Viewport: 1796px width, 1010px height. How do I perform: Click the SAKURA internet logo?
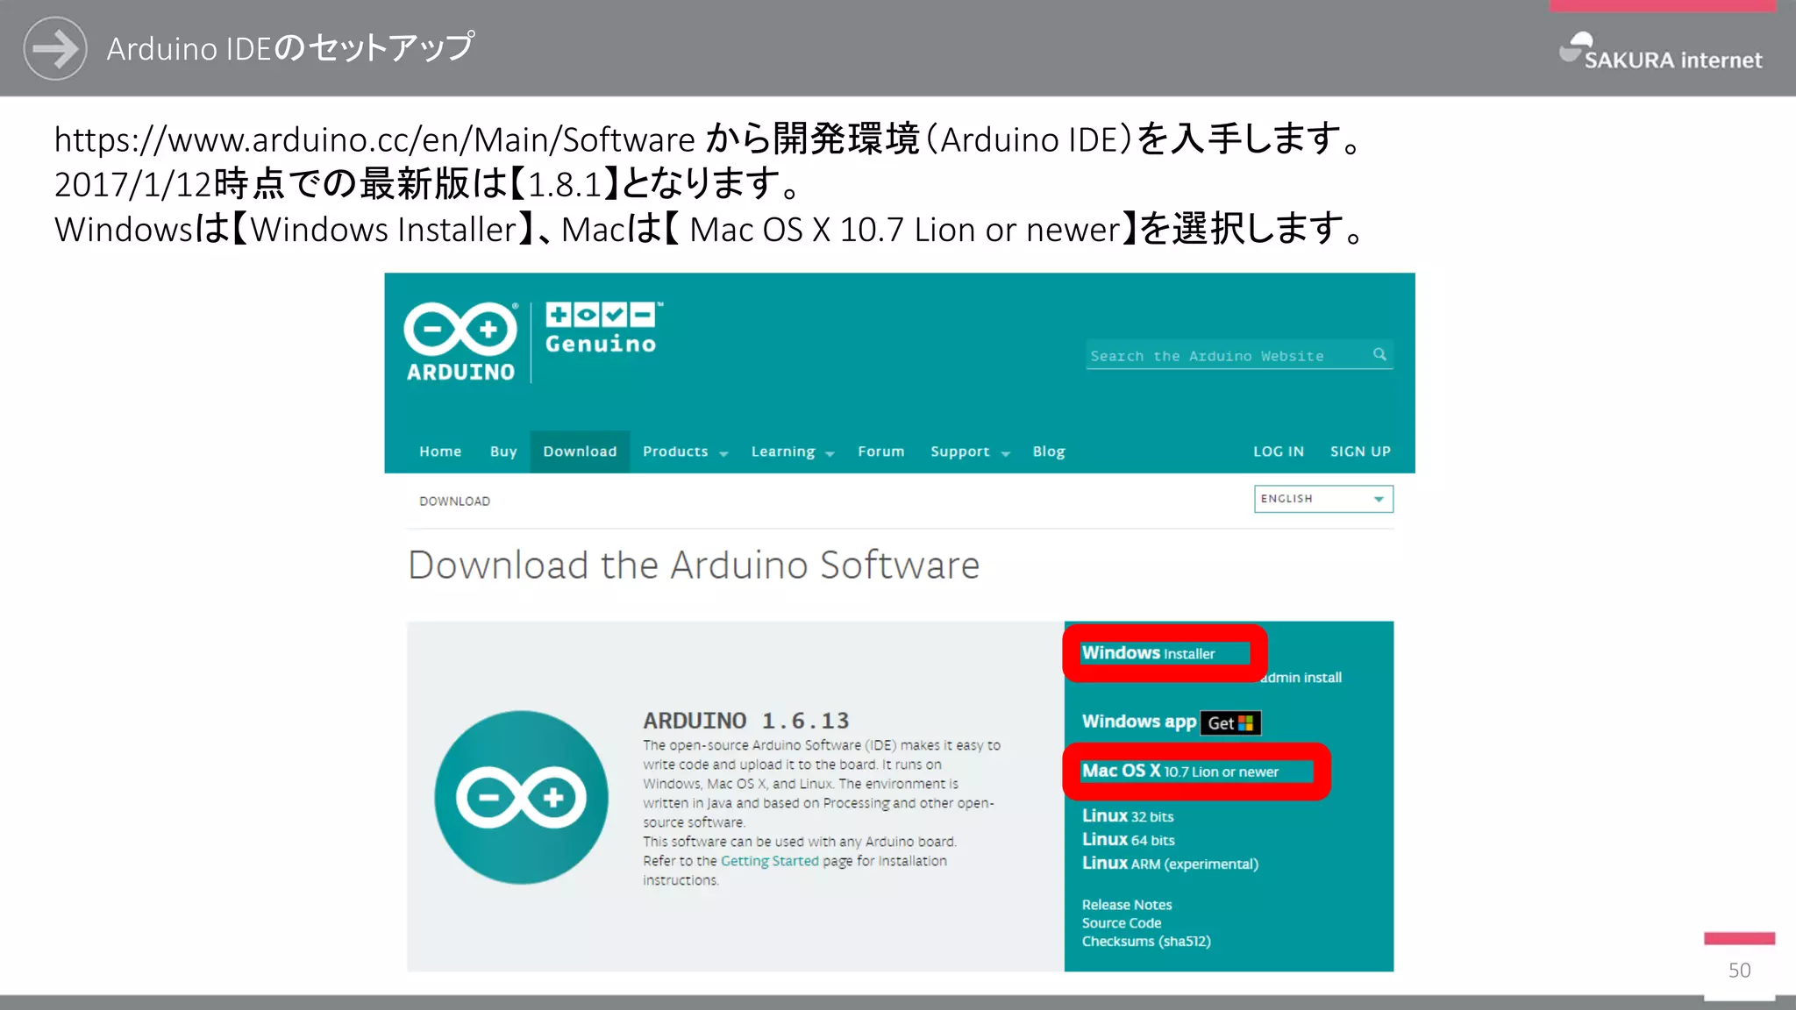pos(1660,53)
